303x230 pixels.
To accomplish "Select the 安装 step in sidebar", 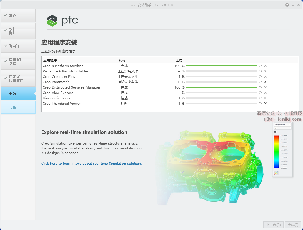I will 18,94.
